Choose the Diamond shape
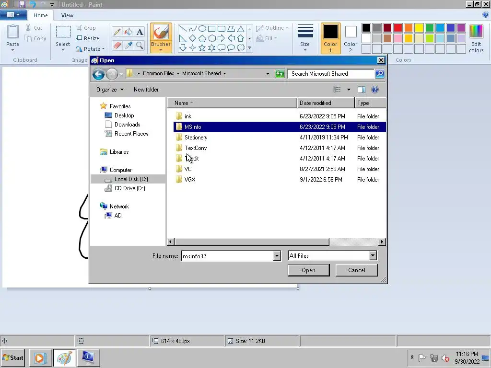491x368 pixels. pyautogui.click(x=193, y=38)
